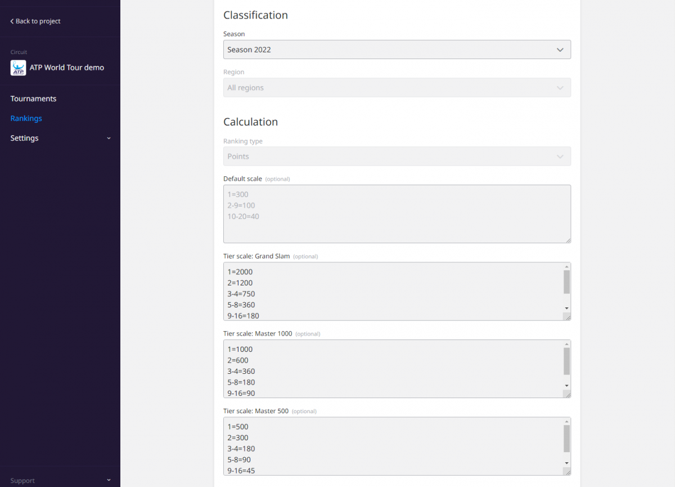Image resolution: width=675 pixels, height=487 pixels.
Task: Click resize handle of Master 500 box
Action: click(567, 472)
